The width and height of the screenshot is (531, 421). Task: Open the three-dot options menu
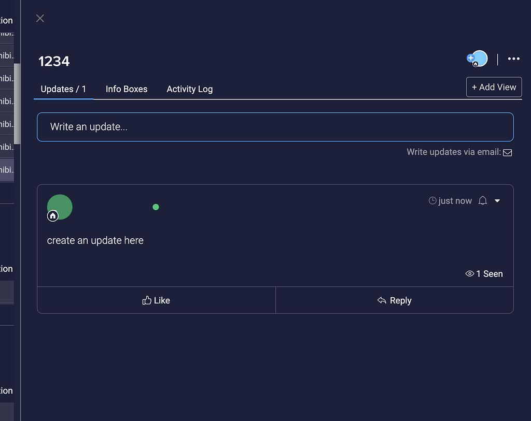click(x=513, y=59)
